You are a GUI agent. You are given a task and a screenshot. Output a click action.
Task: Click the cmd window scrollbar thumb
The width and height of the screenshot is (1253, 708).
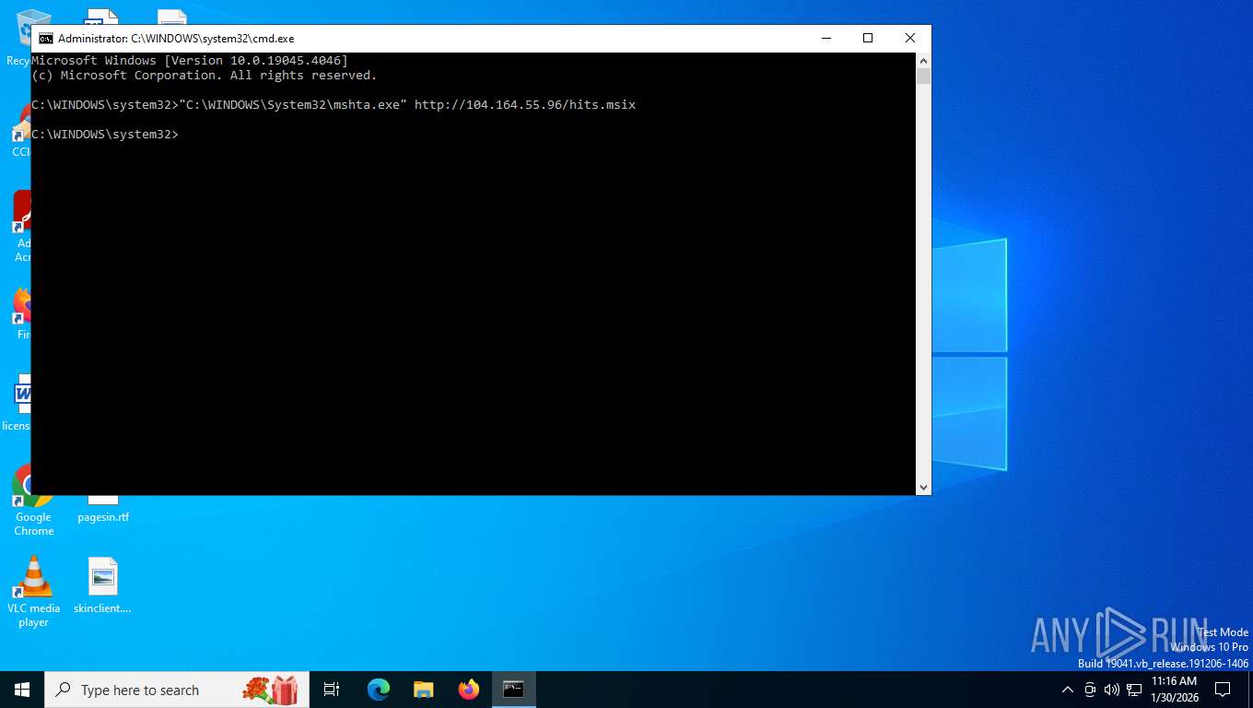tap(923, 77)
